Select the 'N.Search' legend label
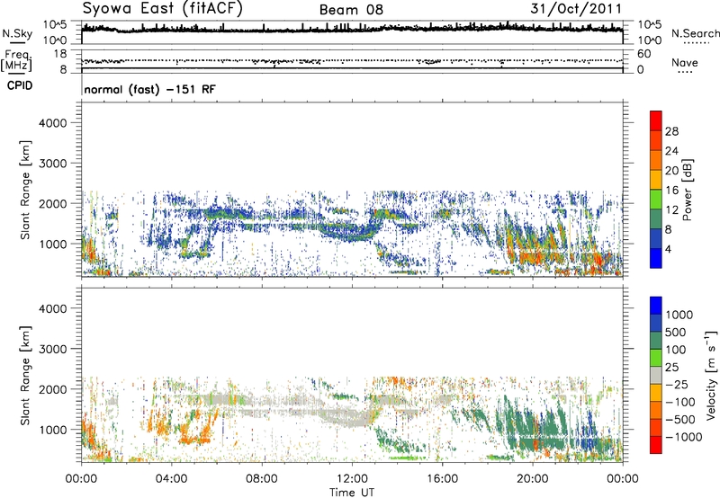This screenshot has height=498, width=720. [x=695, y=33]
